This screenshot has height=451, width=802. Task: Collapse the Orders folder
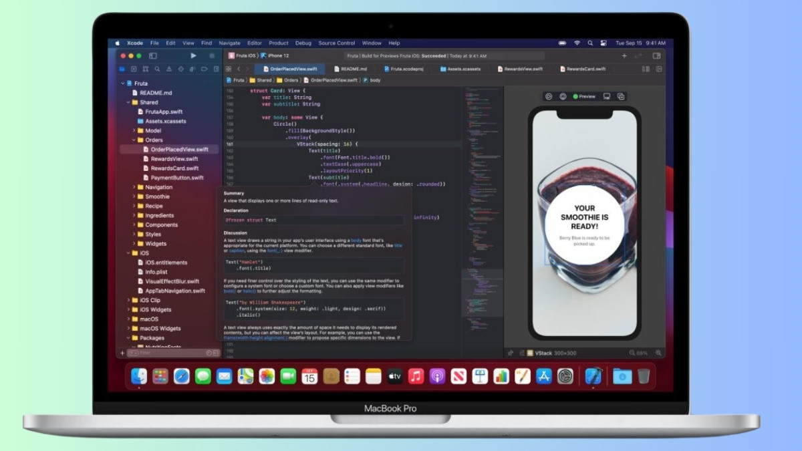tap(134, 140)
